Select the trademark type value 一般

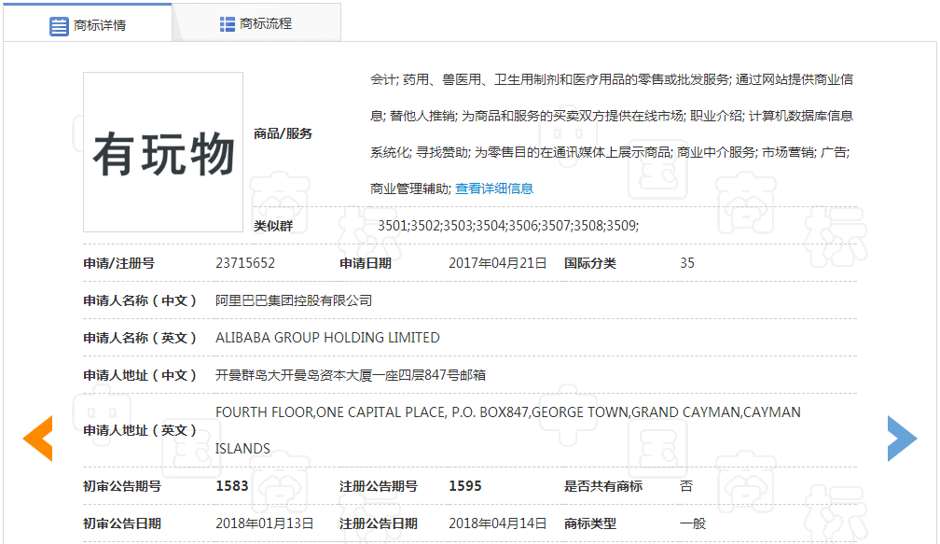[x=692, y=523]
